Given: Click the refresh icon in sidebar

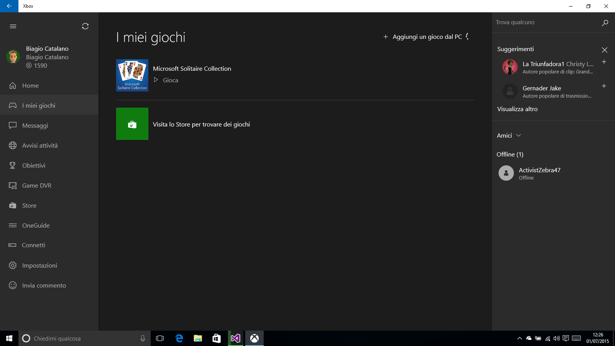Looking at the screenshot, I should [85, 26].
